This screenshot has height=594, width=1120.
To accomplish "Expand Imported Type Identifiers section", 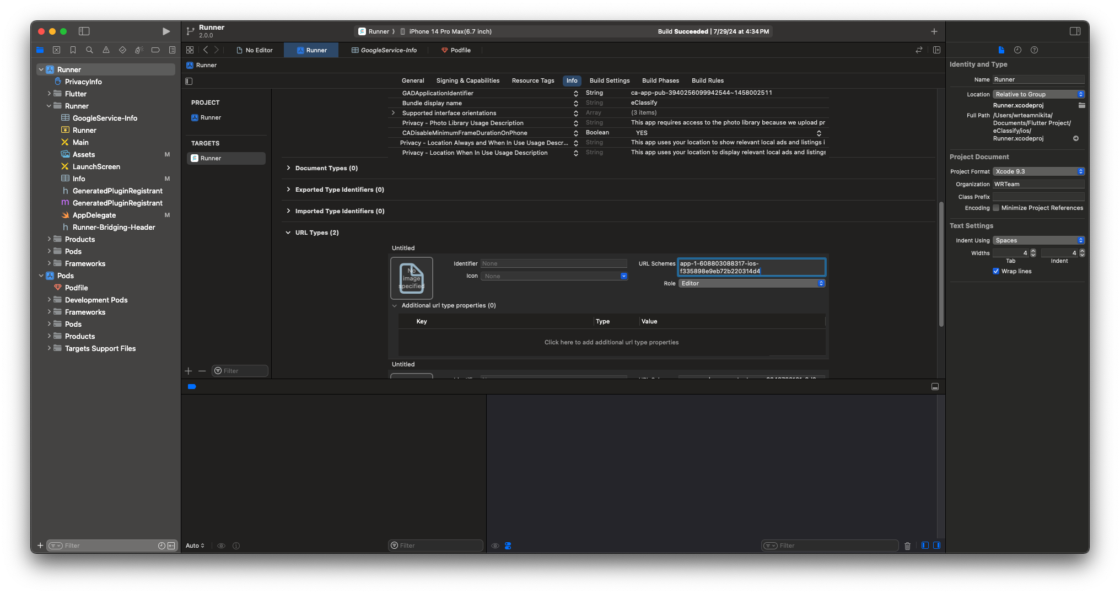I will (x=288, y=211).
